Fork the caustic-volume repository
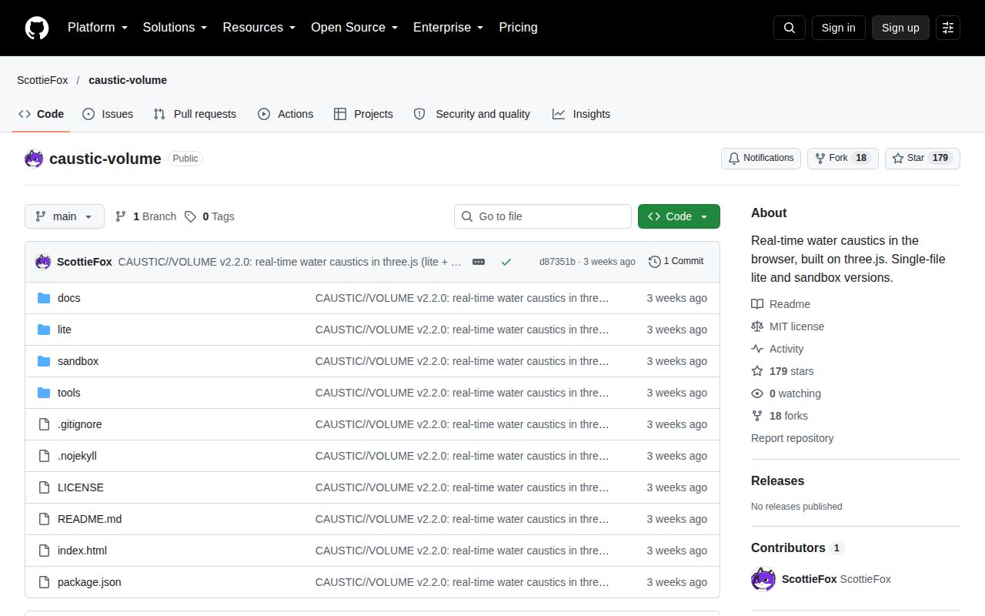985x616 pixels. tap(843, 158)
